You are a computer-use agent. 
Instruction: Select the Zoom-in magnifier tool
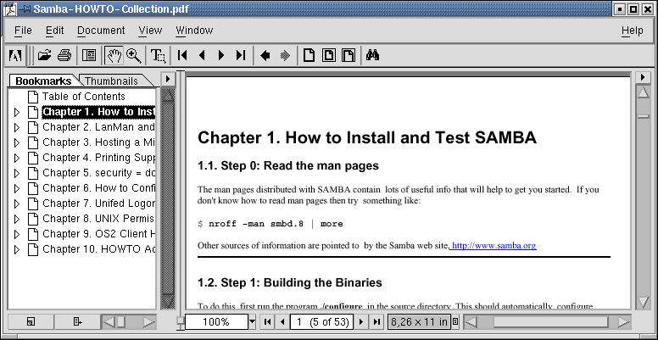click(x=133, y=56)
